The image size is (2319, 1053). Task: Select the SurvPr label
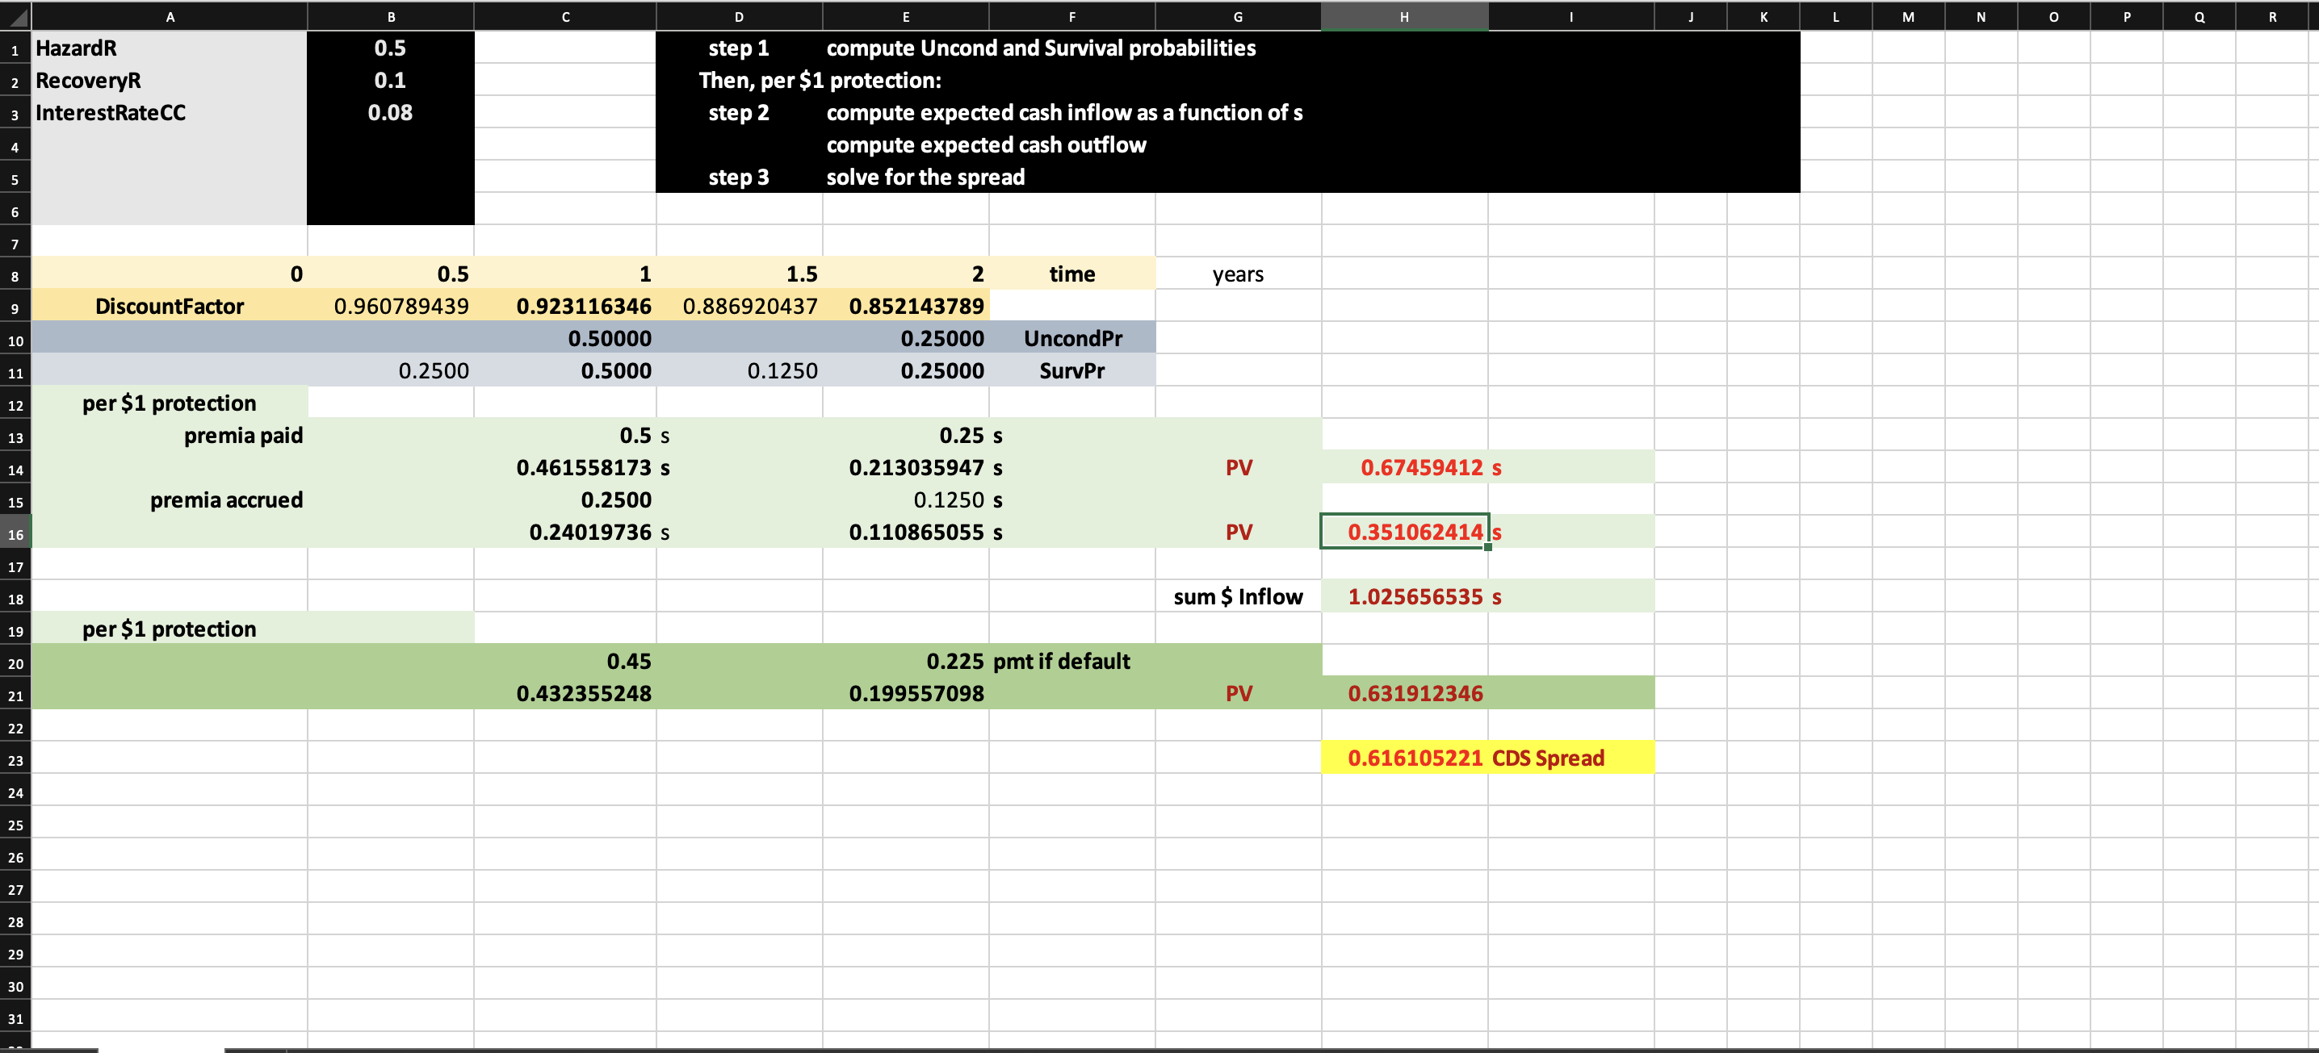(1071, 370)
